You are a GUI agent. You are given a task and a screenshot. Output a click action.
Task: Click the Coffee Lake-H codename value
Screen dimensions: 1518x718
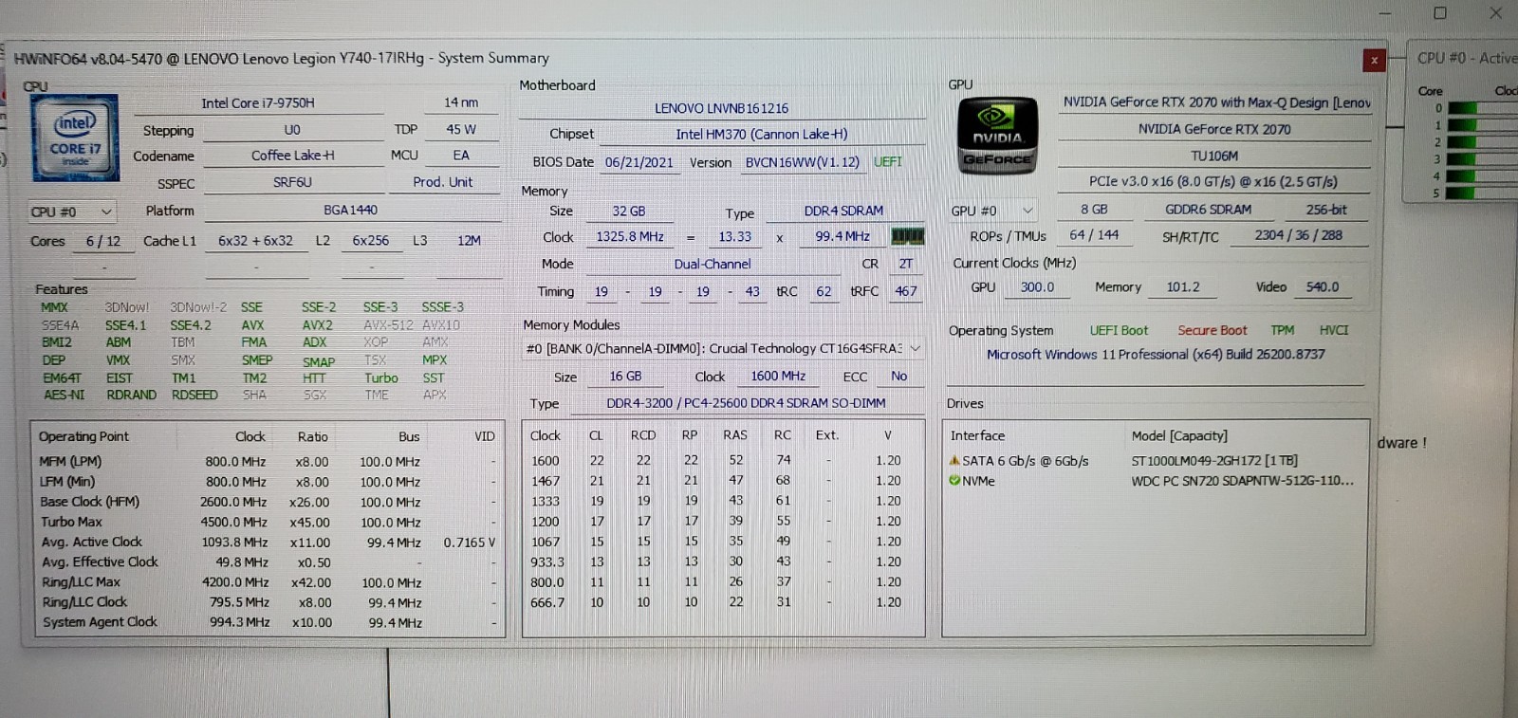292,156
